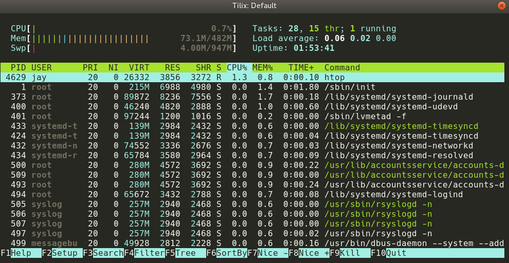
Task: Click the 73.1M/482M memory value
Action: tap(207, 39)
